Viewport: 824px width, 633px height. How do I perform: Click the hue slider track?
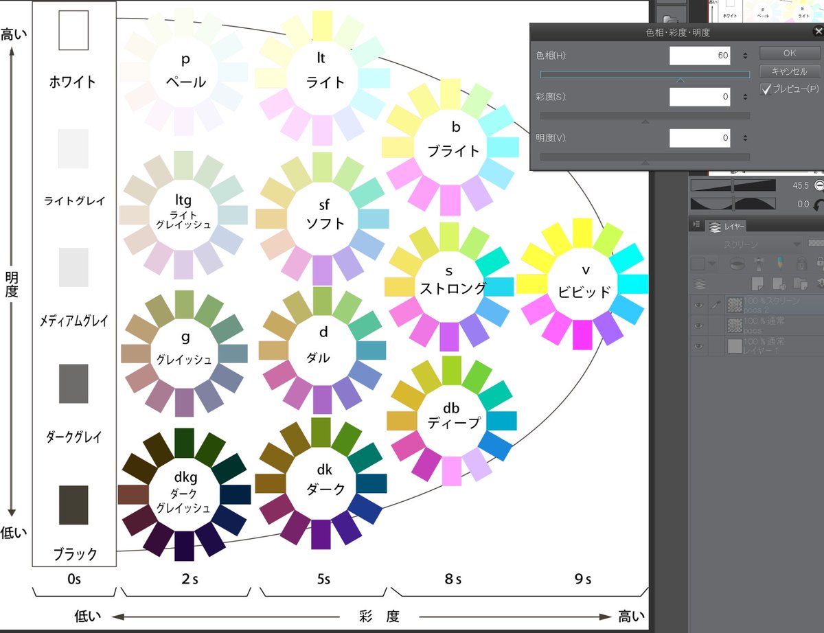pos(645,74)
